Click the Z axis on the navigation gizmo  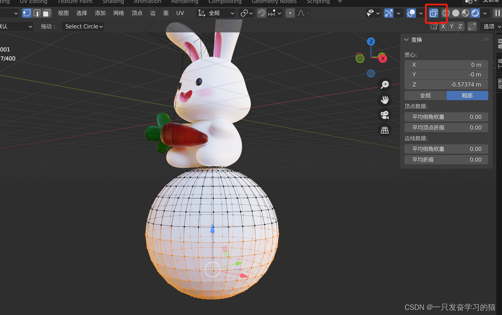pyautogui.click(x=371, y=41)
